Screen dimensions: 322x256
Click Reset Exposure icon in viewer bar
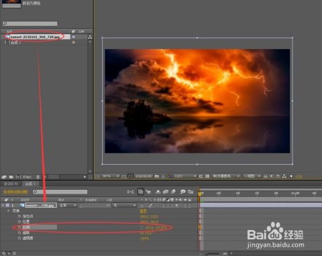291,176
